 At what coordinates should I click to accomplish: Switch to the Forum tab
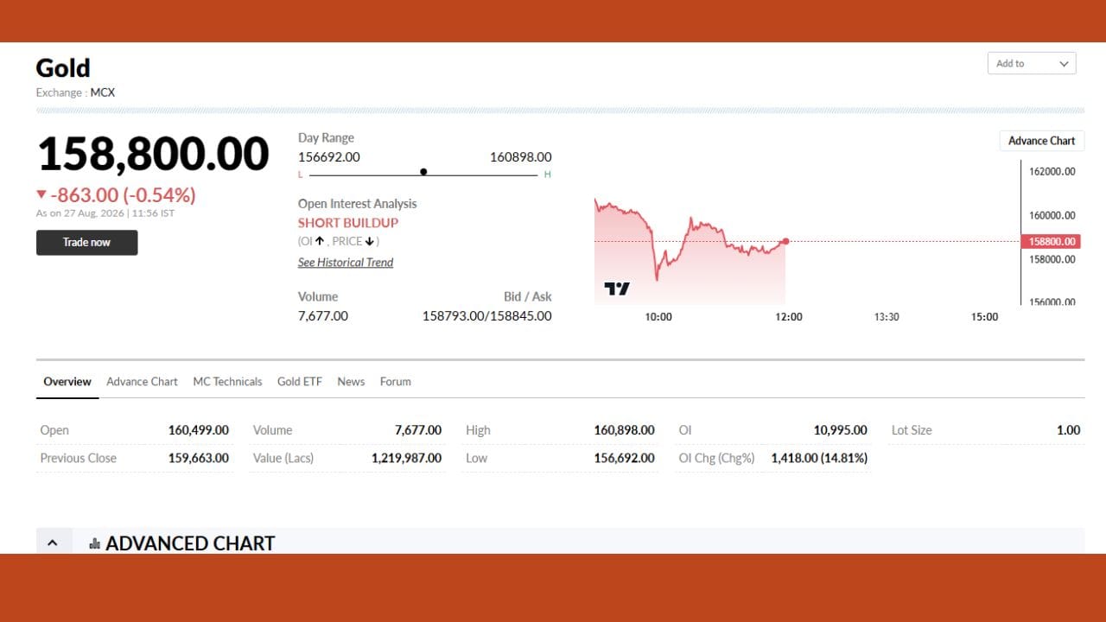(396, 381)
